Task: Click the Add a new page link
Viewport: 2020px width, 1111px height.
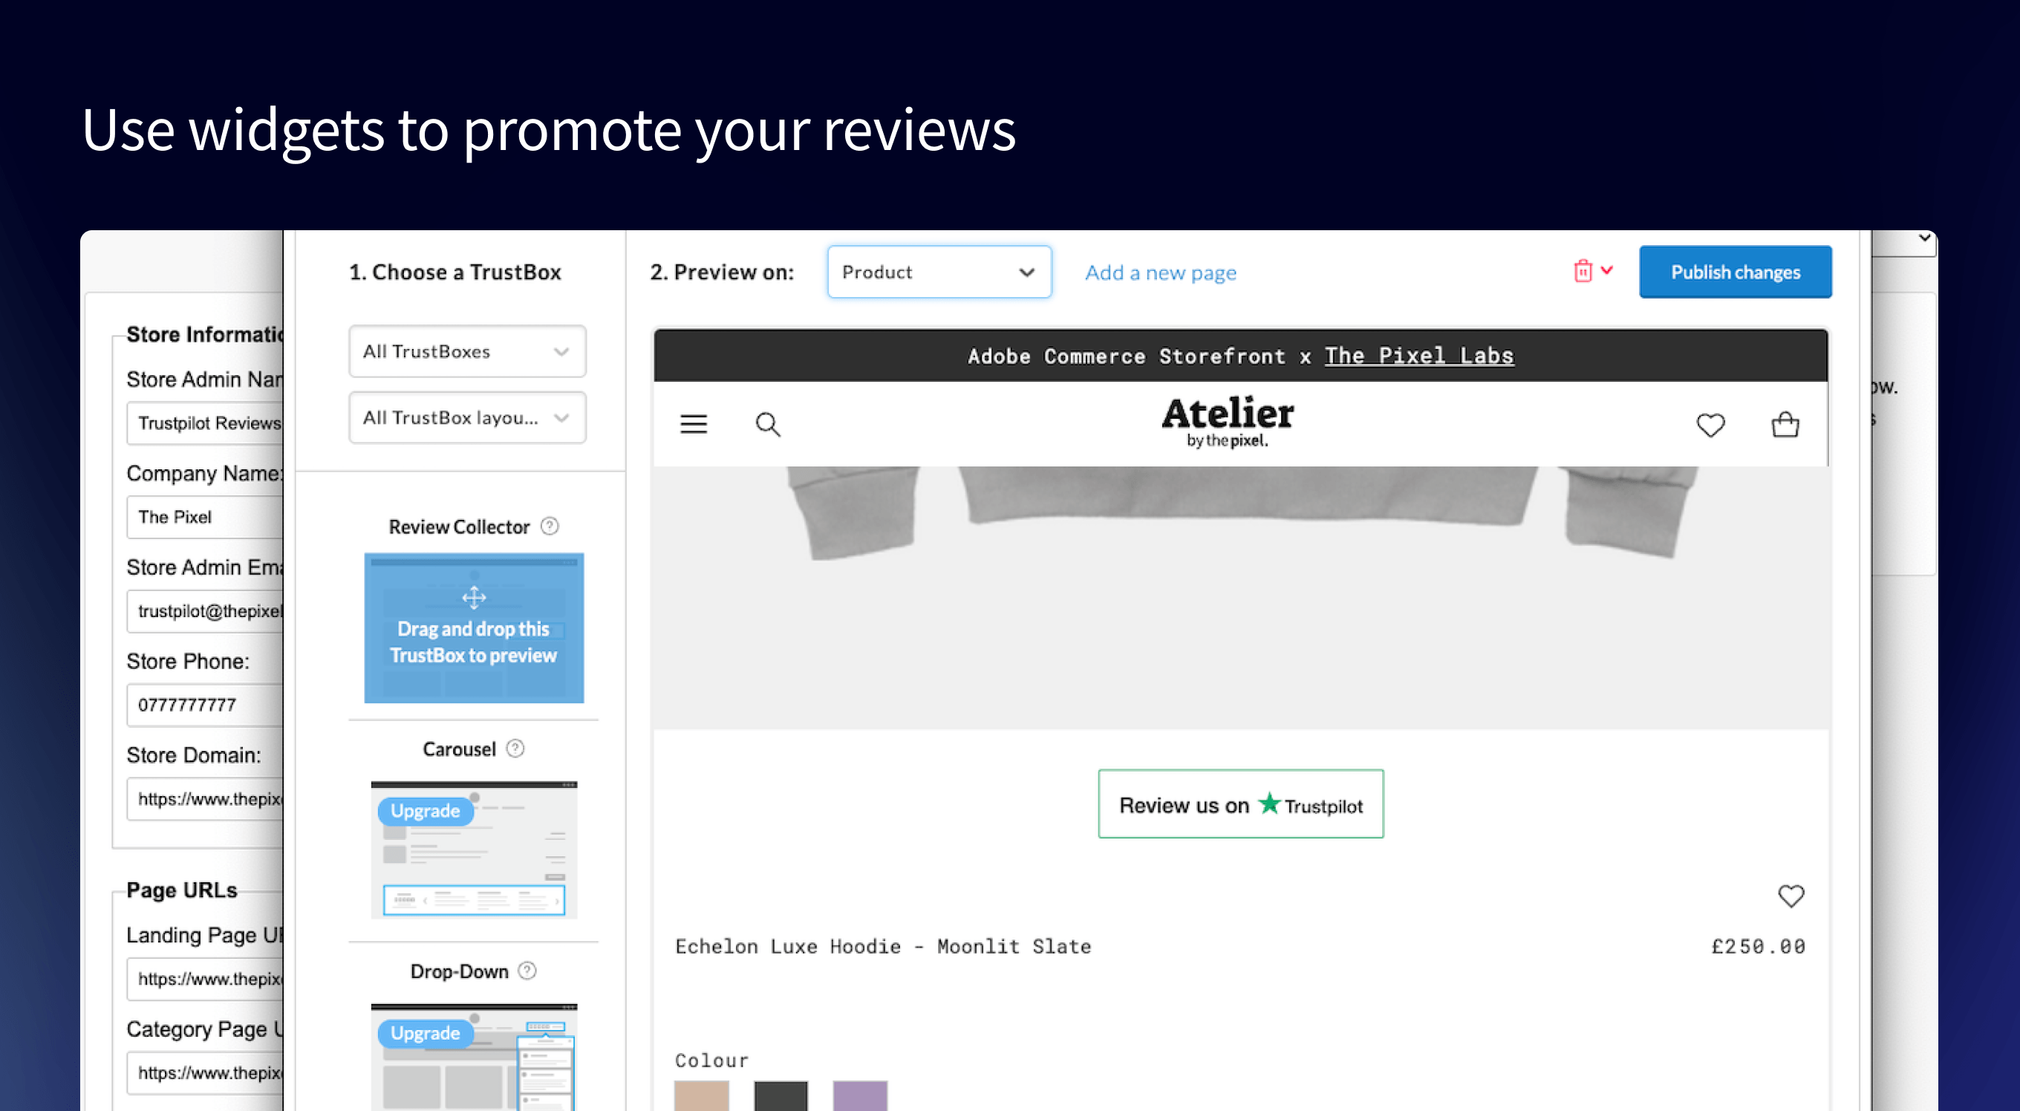Action: (1160, 273)
